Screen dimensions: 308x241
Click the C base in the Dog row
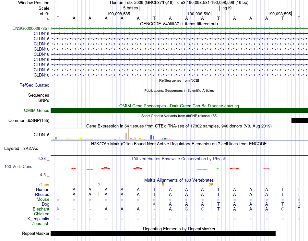pos(299,204)
